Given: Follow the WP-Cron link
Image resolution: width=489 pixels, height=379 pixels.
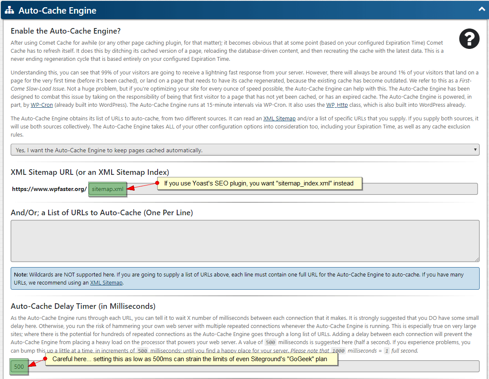Looking at the screenshot, I should (x=42, y=105).
